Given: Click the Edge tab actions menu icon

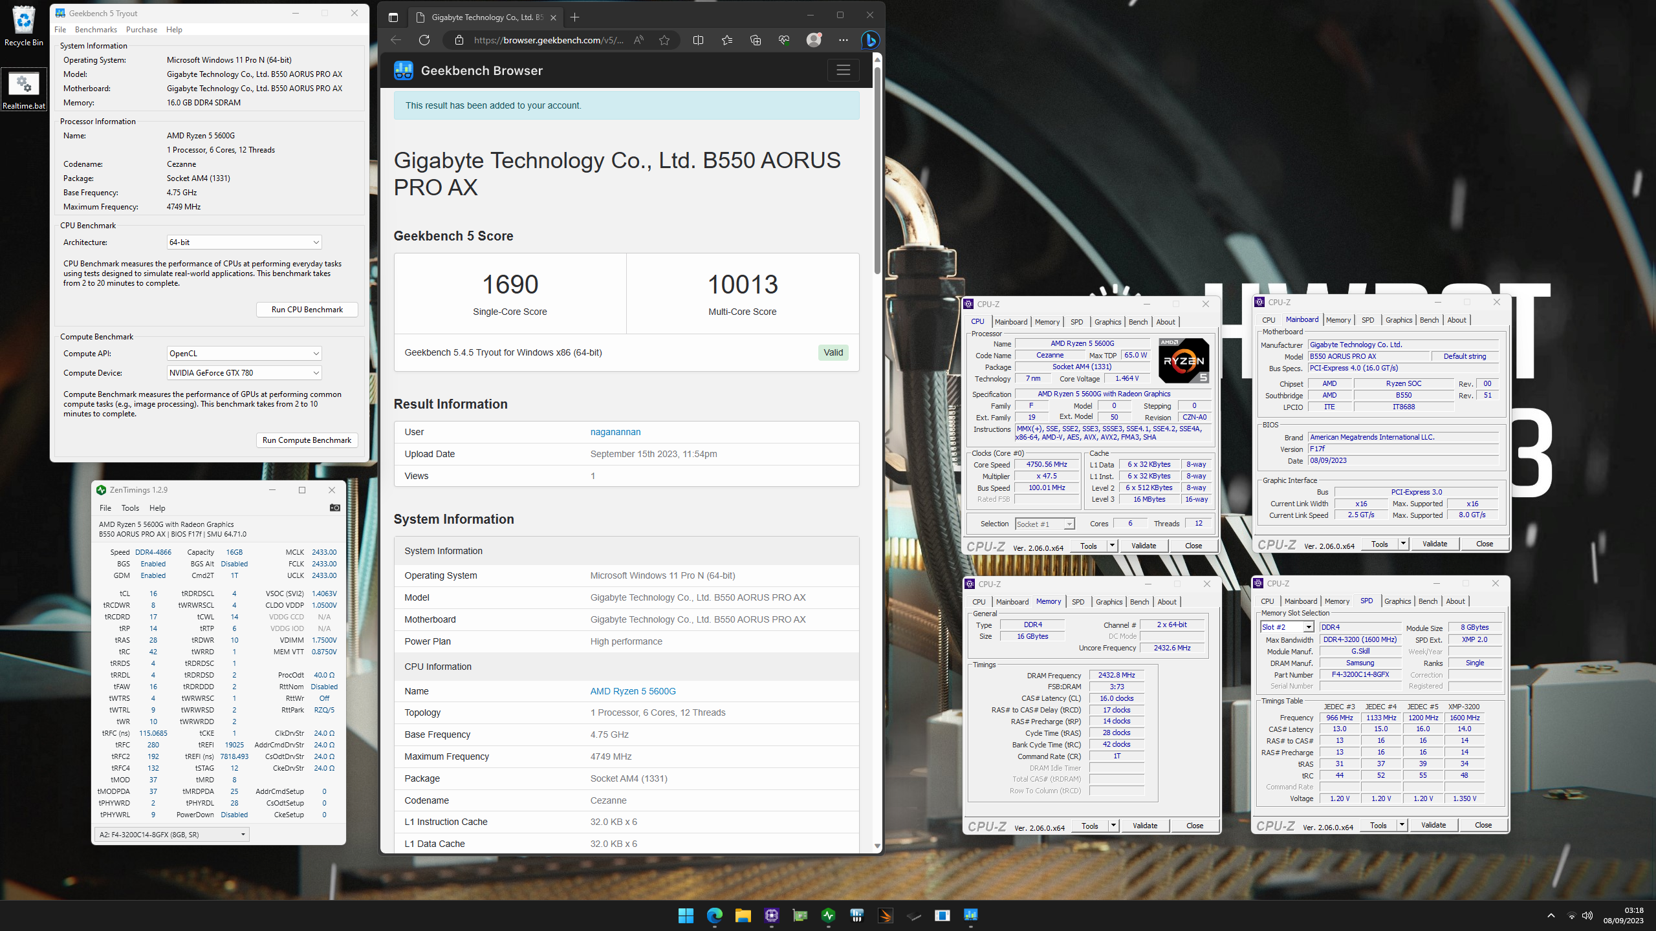Looking at the screenshot, I should 393,17.
